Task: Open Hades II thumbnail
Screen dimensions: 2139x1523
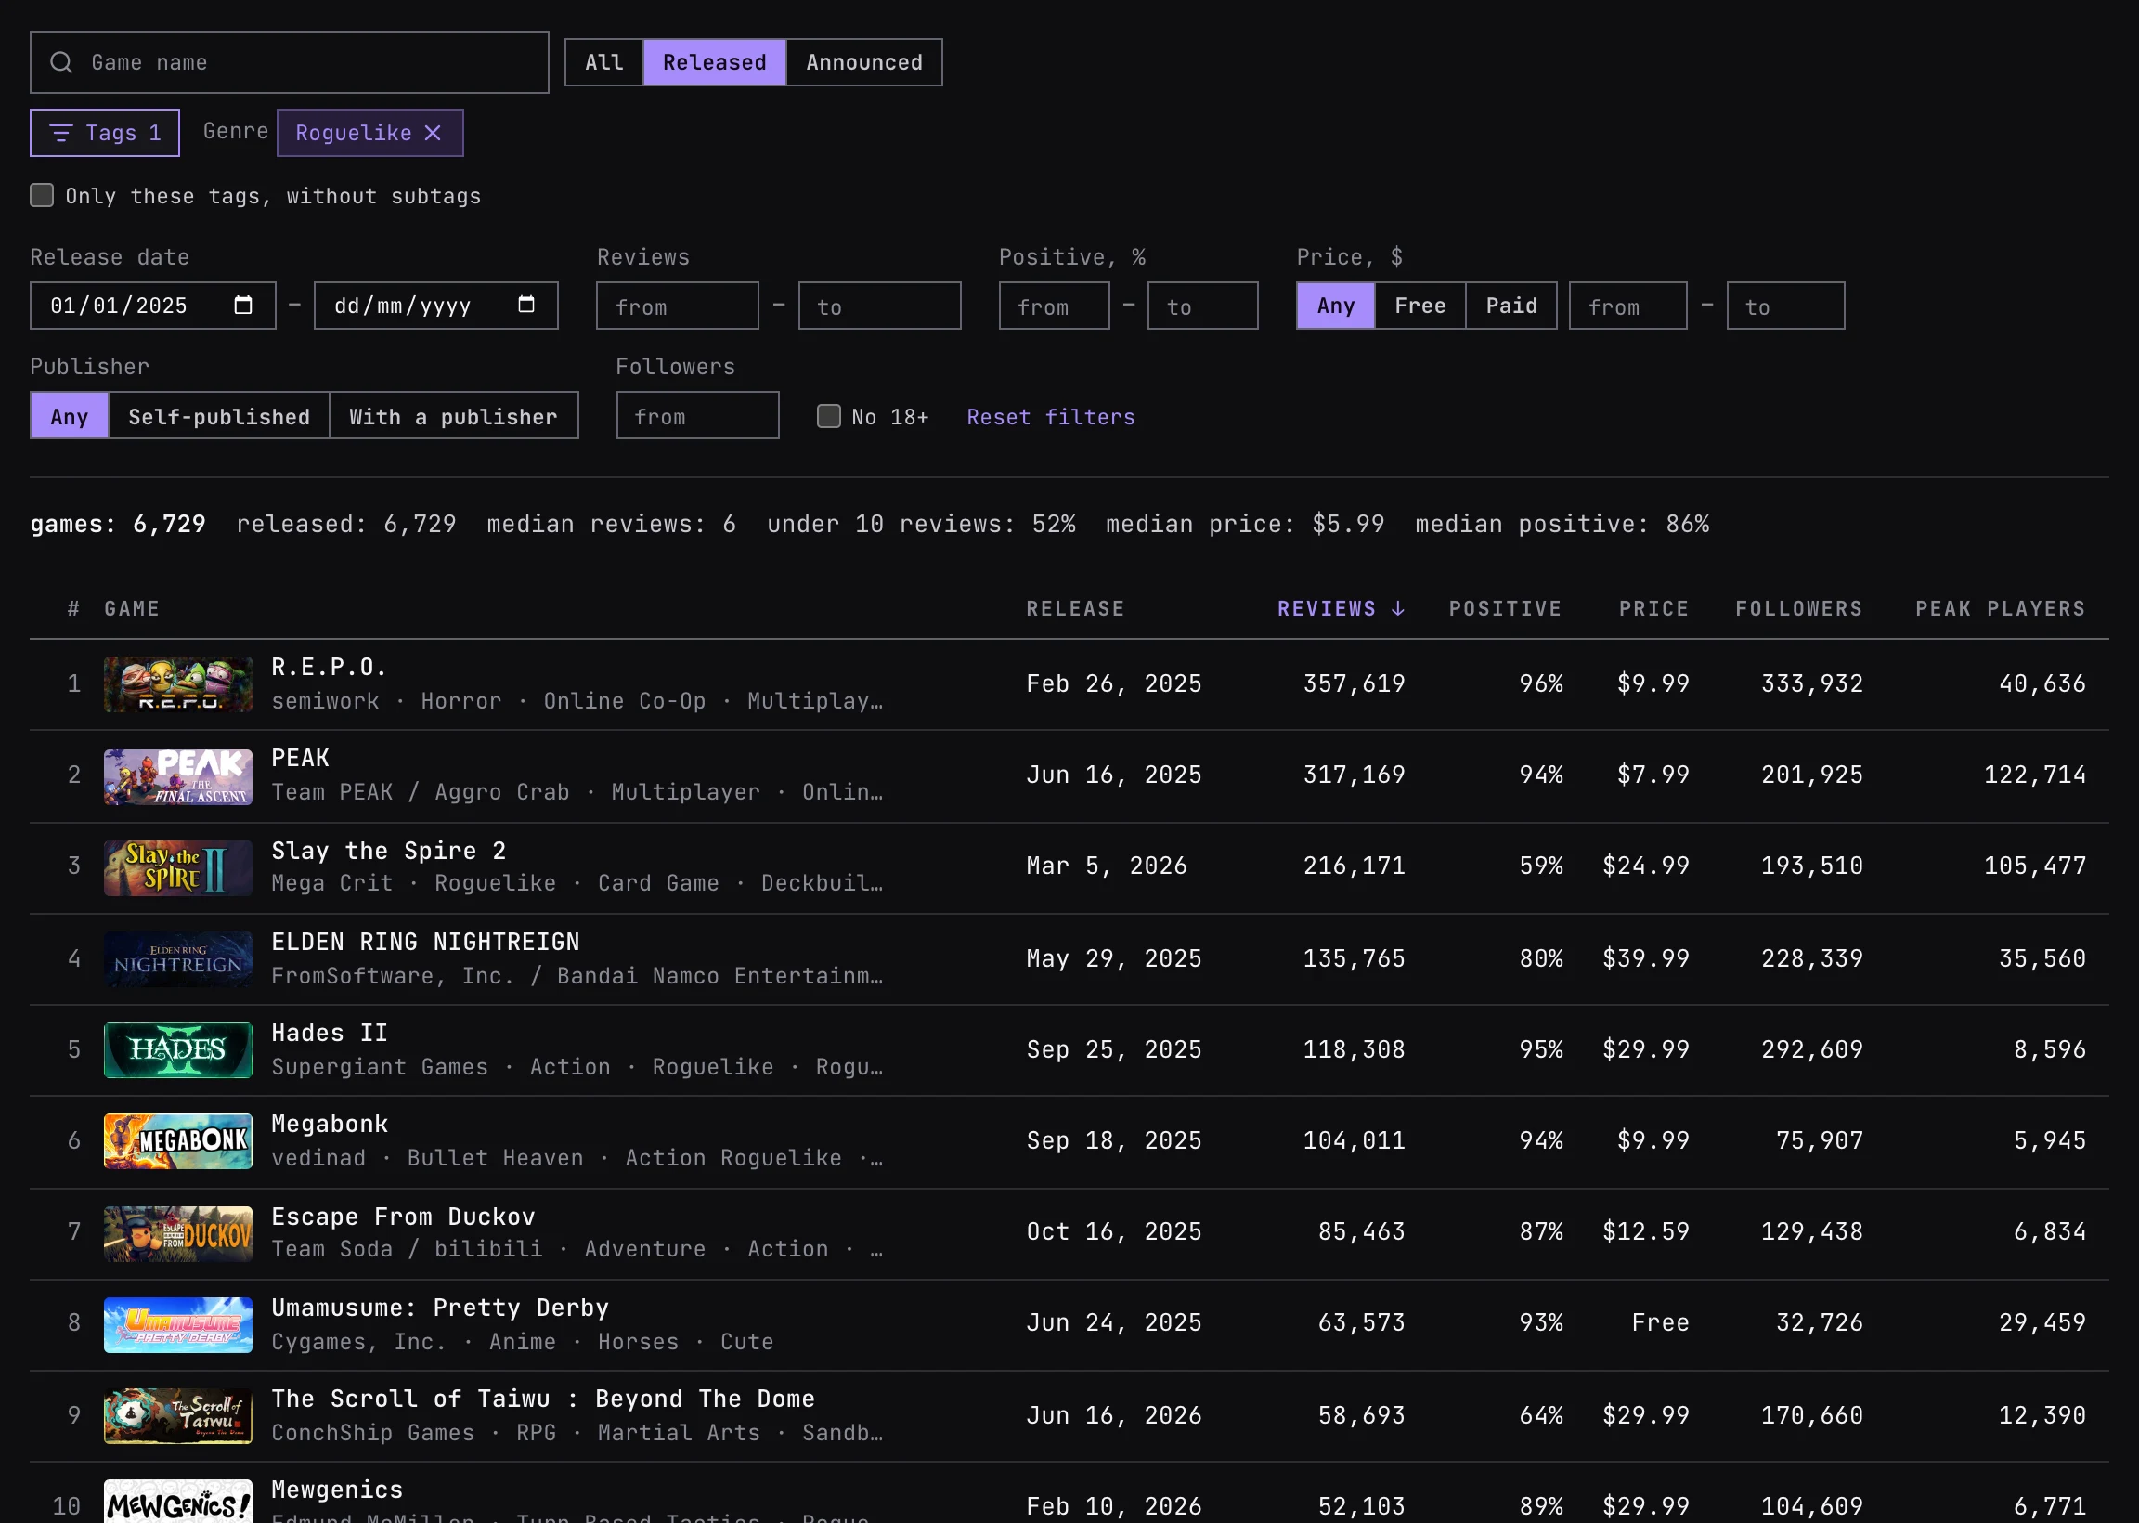Action: (x=178, y=1049)
